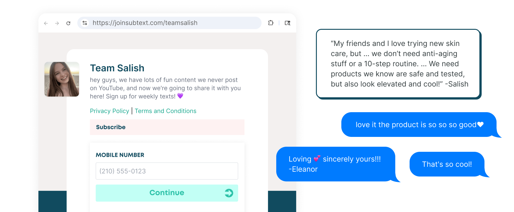514x212 pixels.
Task: Click the "That's so cool!" message bubble
Action: (x=447, y=164)
